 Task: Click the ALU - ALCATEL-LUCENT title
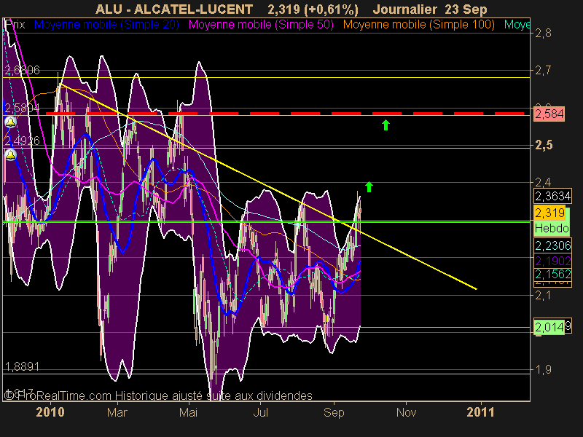click(174, 9)
